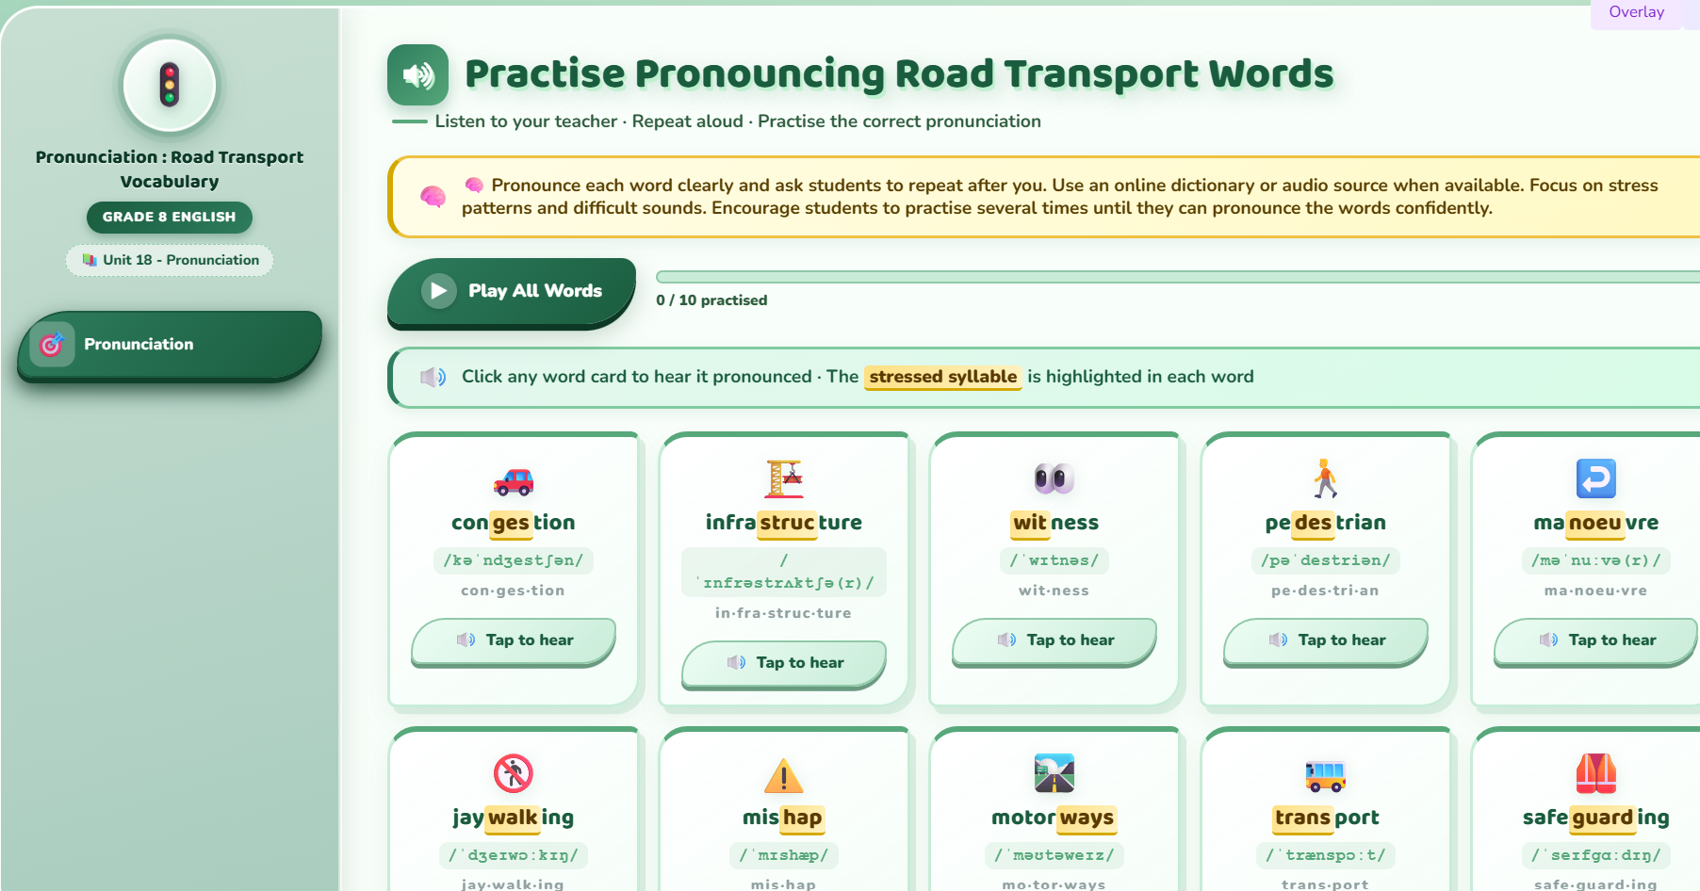Click the speaker icon in the hint bar

(x=433, y=378)
